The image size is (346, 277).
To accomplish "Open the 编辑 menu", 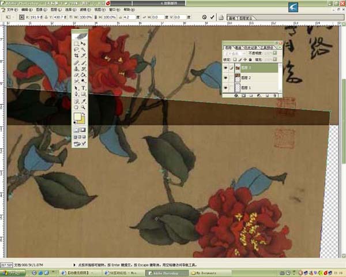I will (x=27, y=10).
